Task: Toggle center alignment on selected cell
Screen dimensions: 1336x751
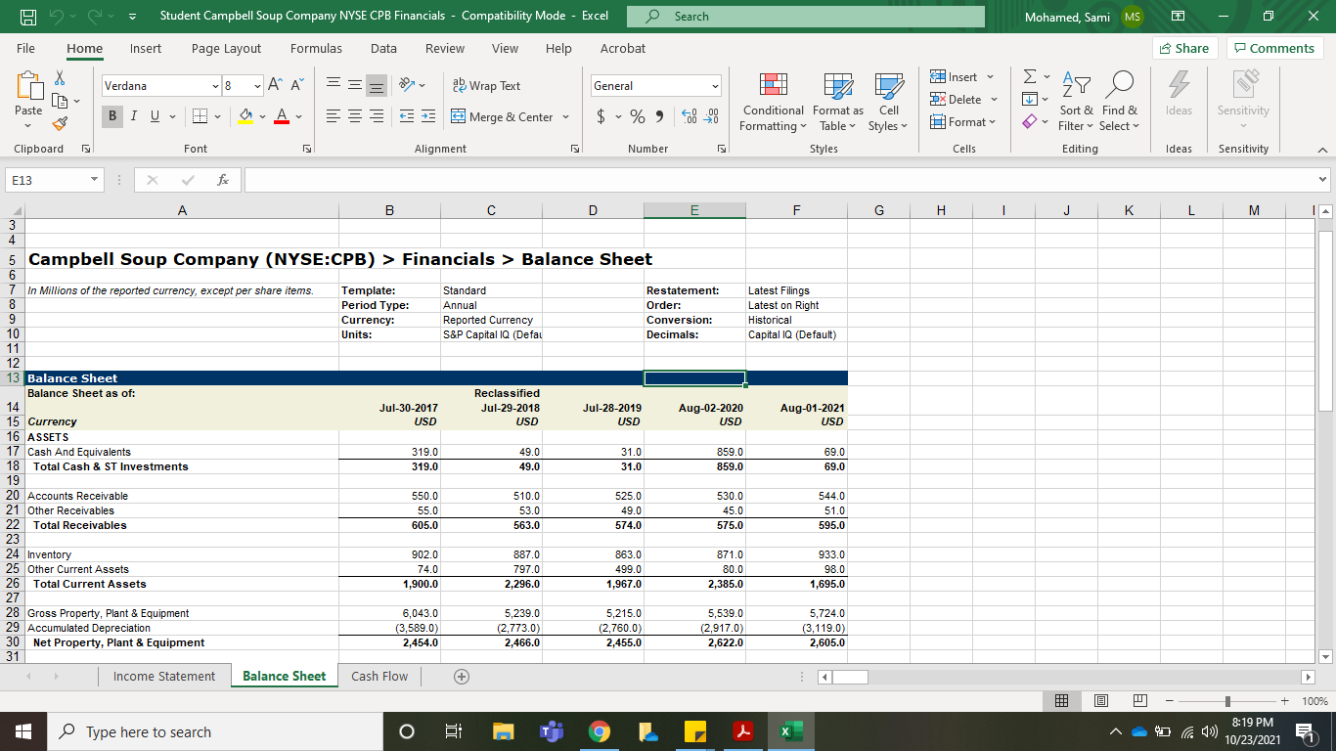Action: pyautogui.click(x=354, y=116)
